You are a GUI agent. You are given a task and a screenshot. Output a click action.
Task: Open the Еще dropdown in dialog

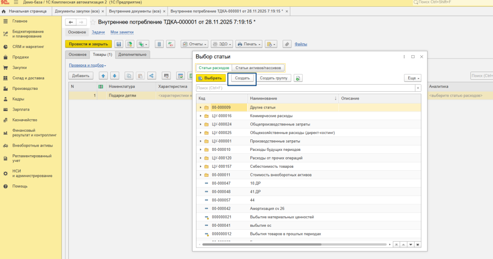(413, 78)
